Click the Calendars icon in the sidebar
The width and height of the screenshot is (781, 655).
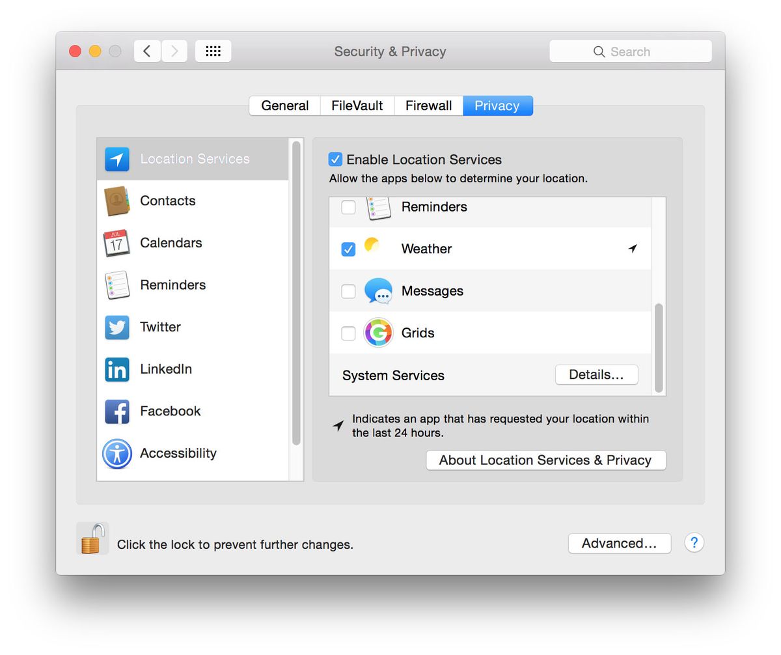click(x=117, y=242)
